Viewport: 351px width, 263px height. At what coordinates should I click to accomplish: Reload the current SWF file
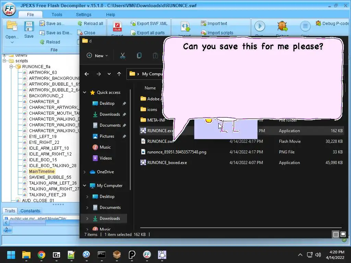click(50, 42)
